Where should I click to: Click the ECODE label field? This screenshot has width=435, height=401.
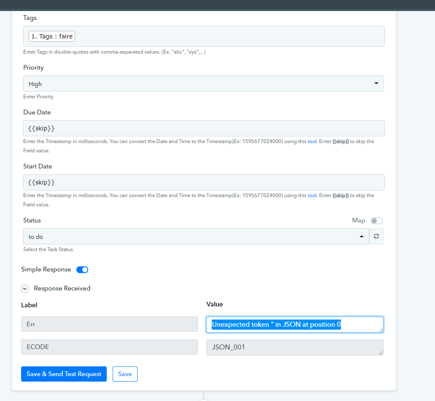tap(109, 347)
